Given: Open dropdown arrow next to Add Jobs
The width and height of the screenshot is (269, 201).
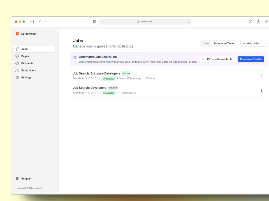Looking at the screenshot, I should click(x=265, y=43).
